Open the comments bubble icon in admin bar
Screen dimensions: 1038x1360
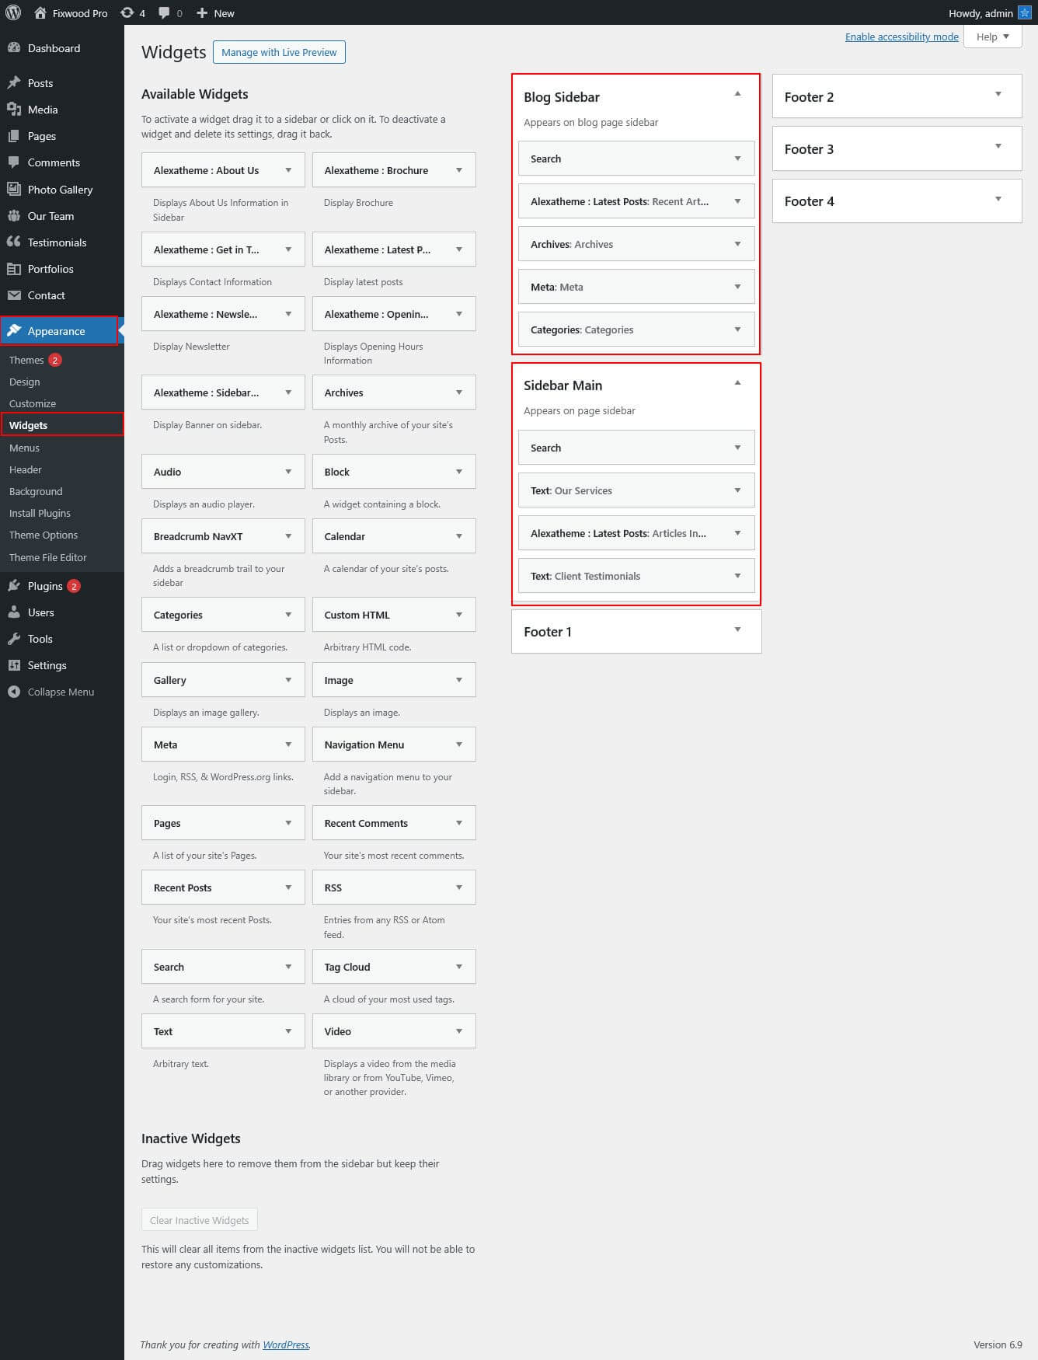click(164, 12)
